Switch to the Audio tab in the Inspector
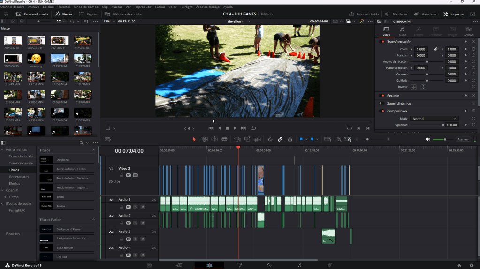The width and height of the screenshot is (480, 269). 402,31
